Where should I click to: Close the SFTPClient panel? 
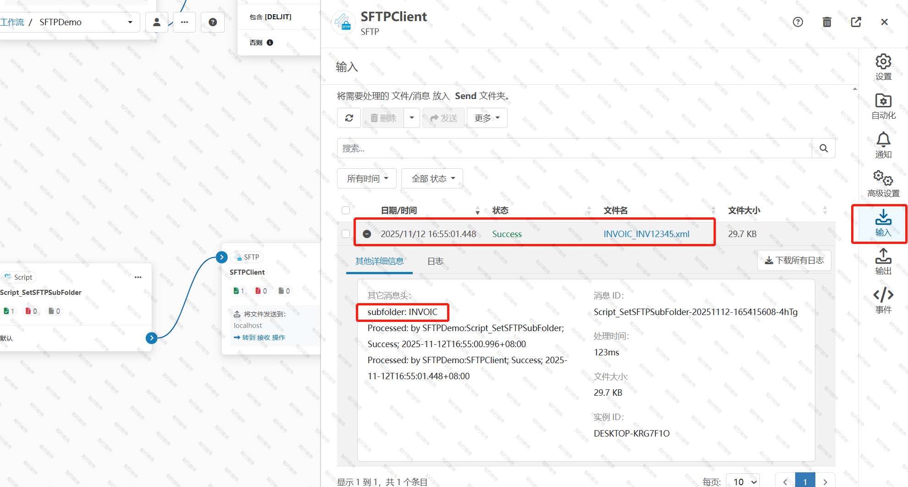point(885,22)
